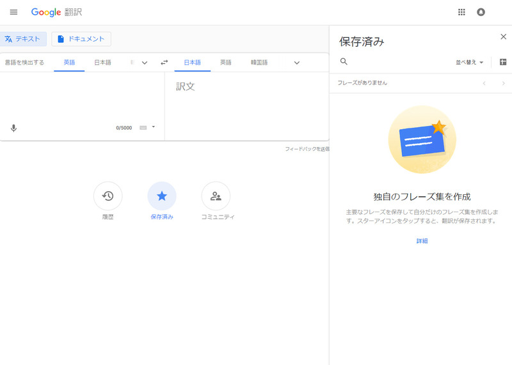
Task: Select 日本語 as source language
Action: tap(102, 62)
